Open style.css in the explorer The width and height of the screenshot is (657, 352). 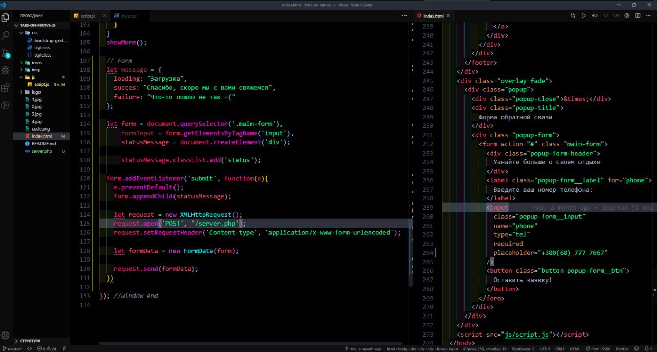point(42,48)
